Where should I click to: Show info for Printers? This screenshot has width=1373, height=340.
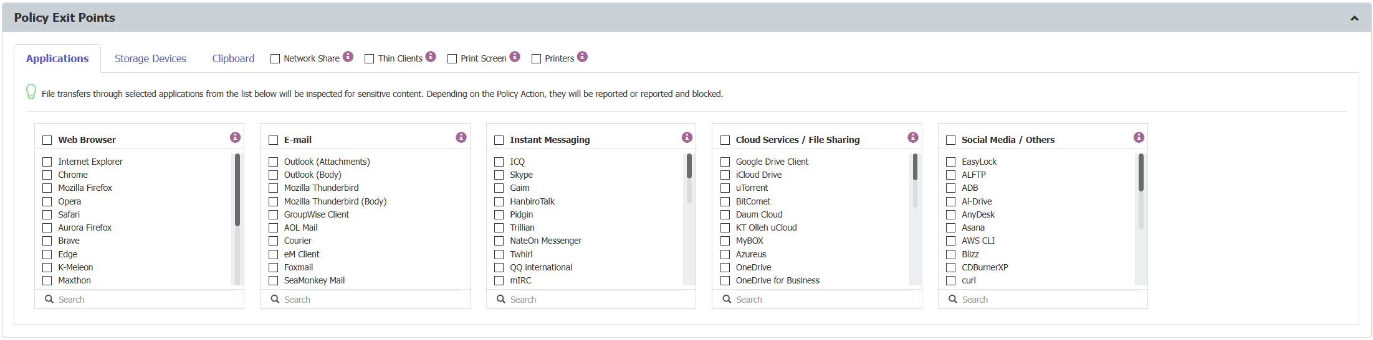click(x=582, y=57)
